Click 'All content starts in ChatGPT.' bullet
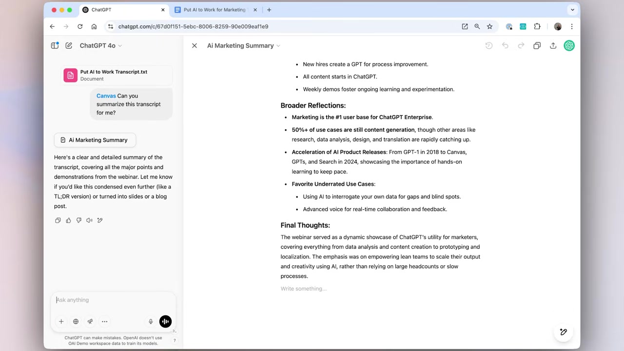Viewport: 624px width, 351px height. 340,77
